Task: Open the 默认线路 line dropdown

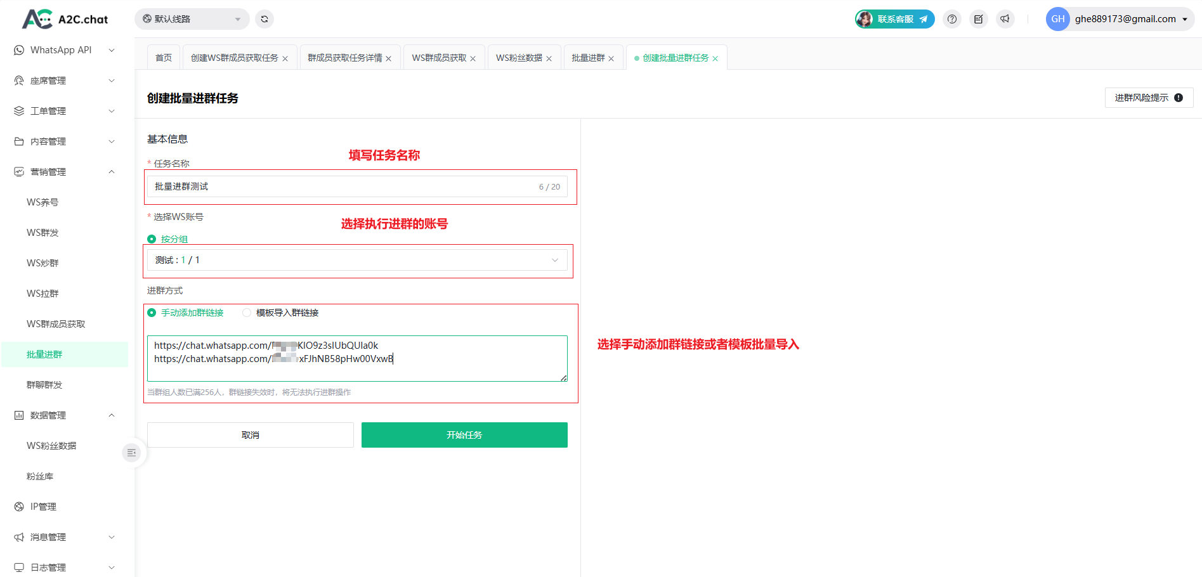Action: point(192,19)
